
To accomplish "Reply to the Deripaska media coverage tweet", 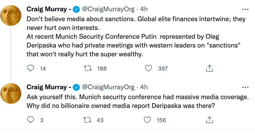I will pyautogui.click(x=31, y=120).
